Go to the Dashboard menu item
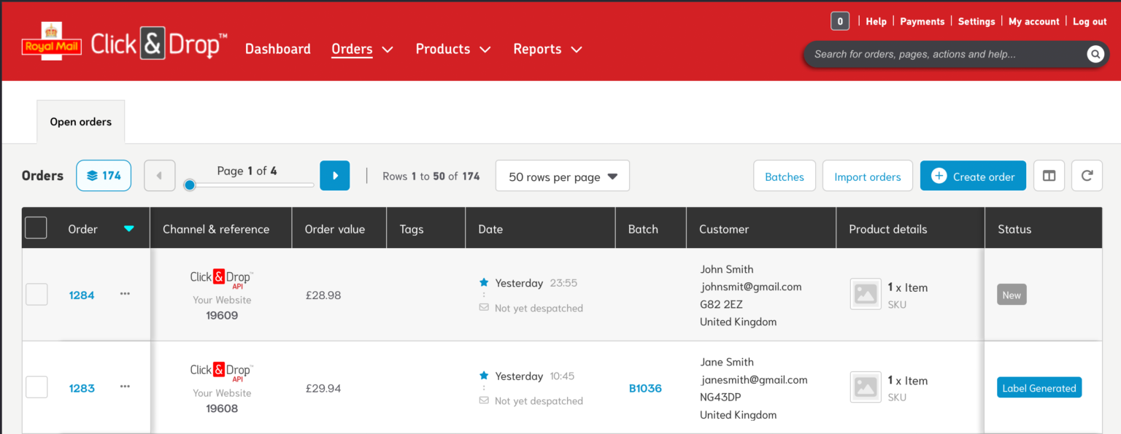 (x=277, y=49)
